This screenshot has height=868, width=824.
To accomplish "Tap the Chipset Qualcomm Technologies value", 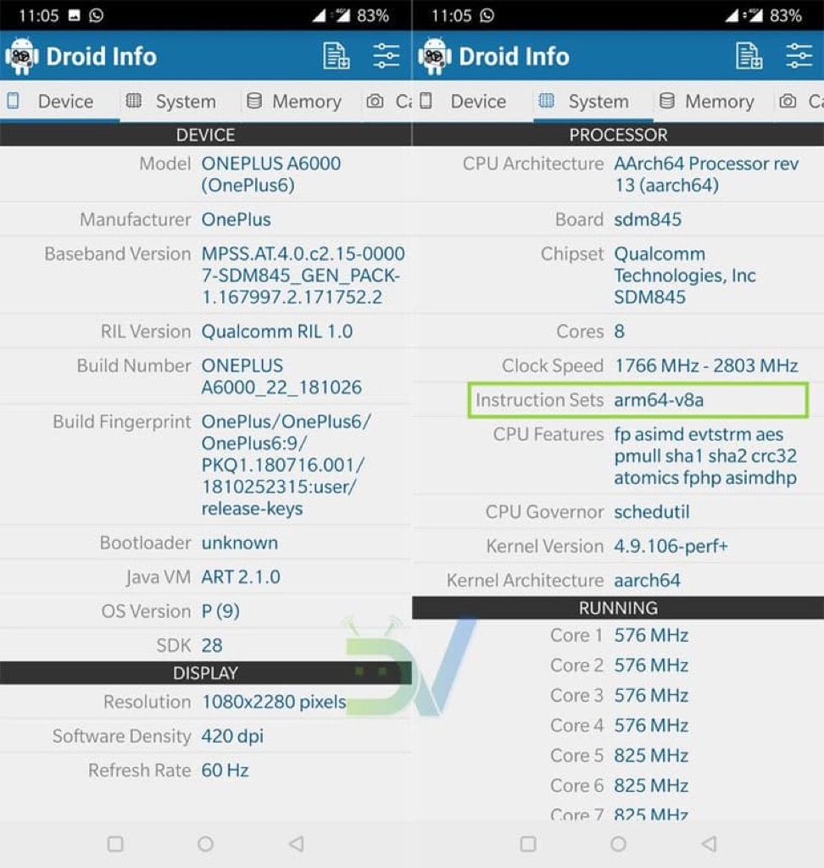I will tap(684, 275).
